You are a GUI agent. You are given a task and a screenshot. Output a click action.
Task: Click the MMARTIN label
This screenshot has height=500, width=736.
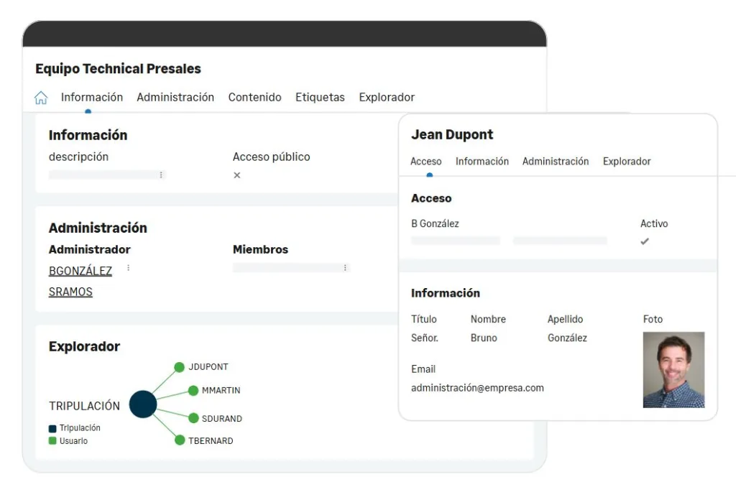221,390
